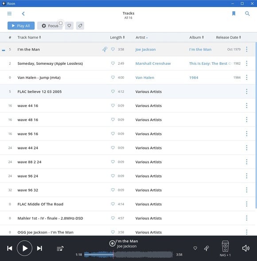Viewport: 257px width, 261px height.
Task: Click the microphone lyrics icon on I'm the Man row
Action: pyautogui.click(x=105, y=49)
